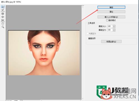The width and height of the screenshot is (139, 101).
Task: Click the 工具选项 section label
Action: point(91,23)
